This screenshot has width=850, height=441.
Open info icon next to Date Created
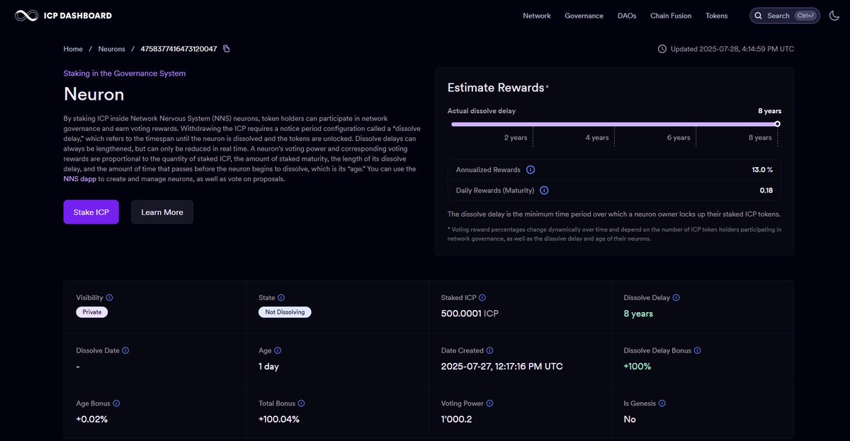490,350
